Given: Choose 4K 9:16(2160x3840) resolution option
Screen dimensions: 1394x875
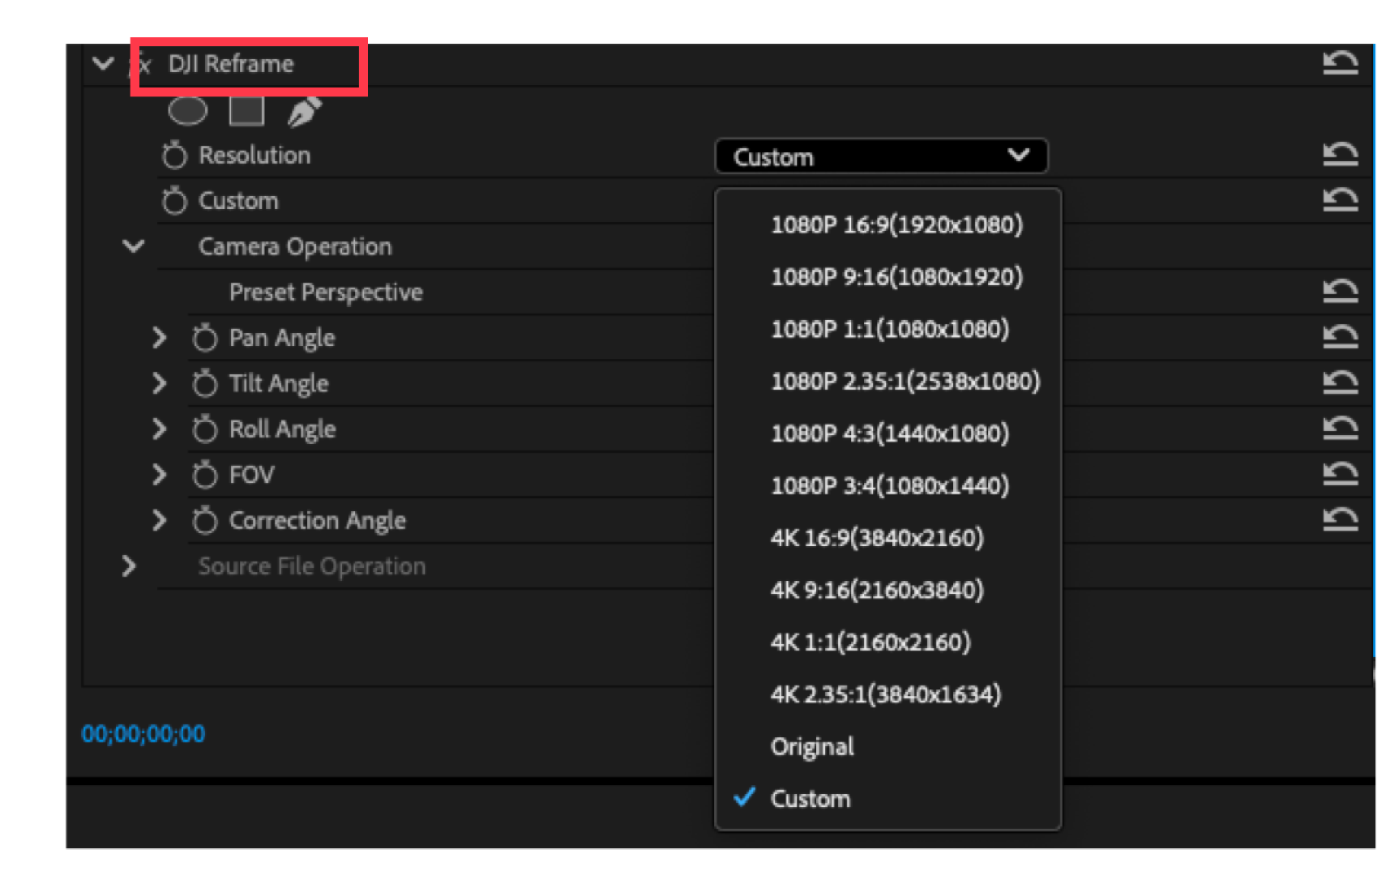Looking at the screenshot, I should [877, 590].
